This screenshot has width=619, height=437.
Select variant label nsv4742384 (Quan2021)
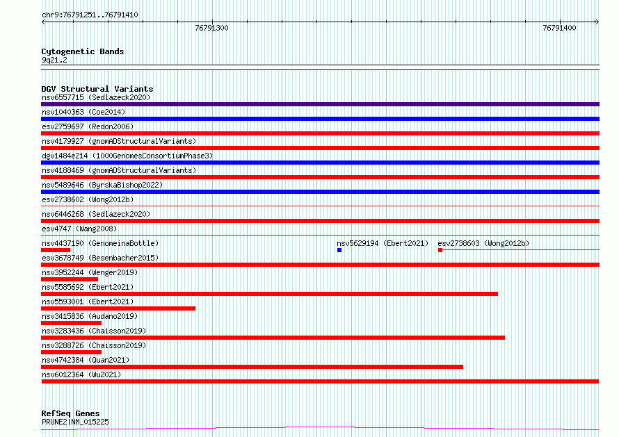[86, 360]
